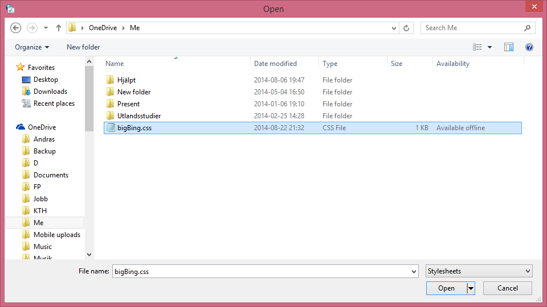Screen dimensions: 547x307
Task: Go back to previous folder
Action: (x=16, y=28)
